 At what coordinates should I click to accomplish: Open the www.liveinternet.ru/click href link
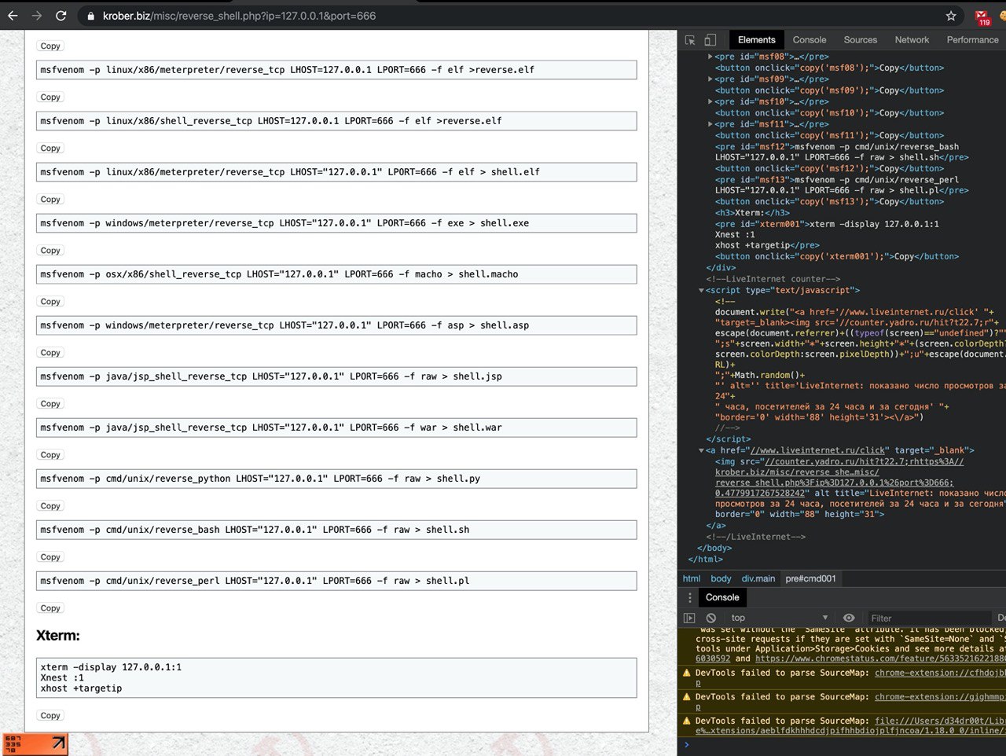click(x=818, y=451)
